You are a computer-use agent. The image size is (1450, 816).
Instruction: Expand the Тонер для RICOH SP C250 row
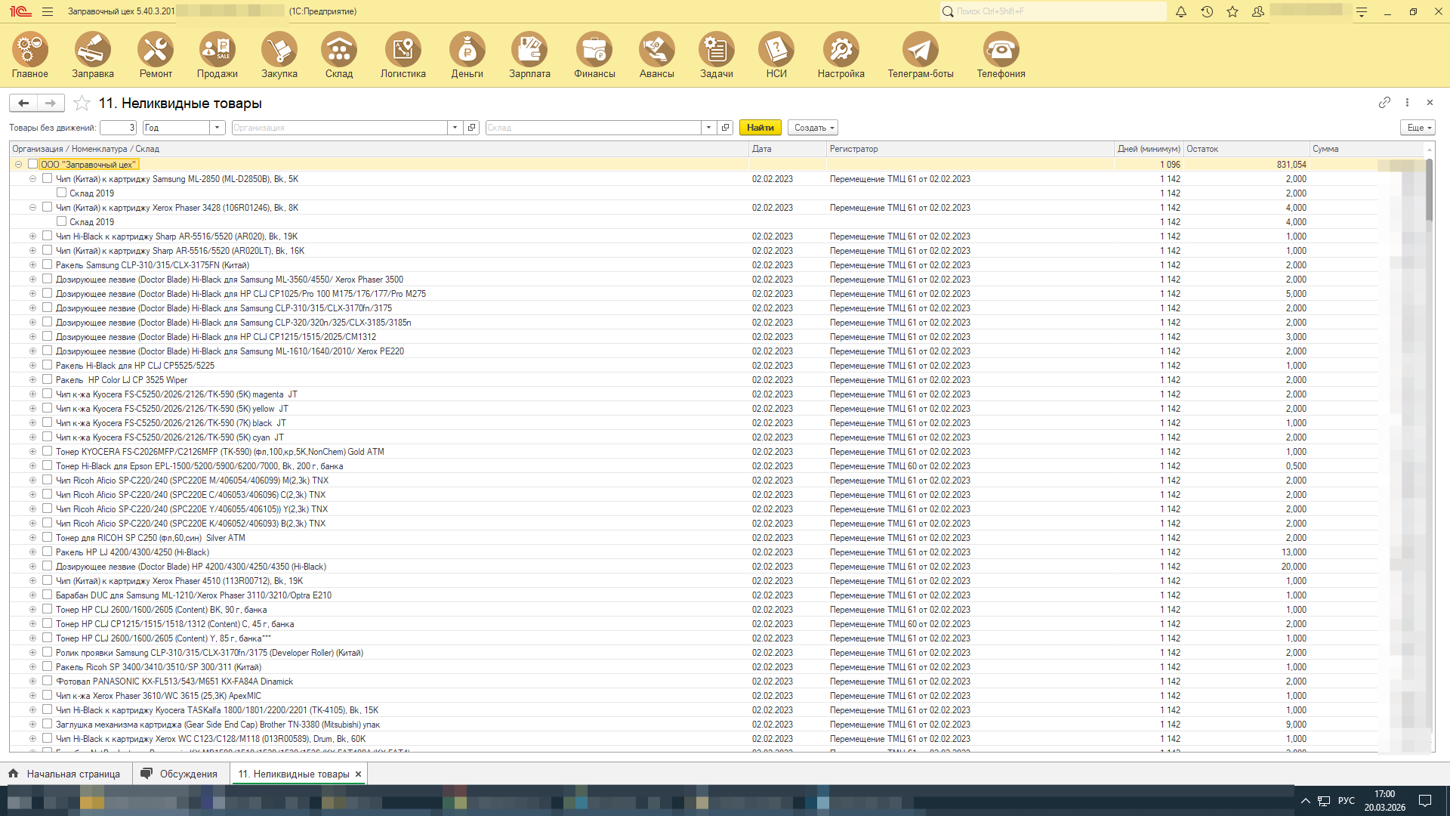(32, 538)
